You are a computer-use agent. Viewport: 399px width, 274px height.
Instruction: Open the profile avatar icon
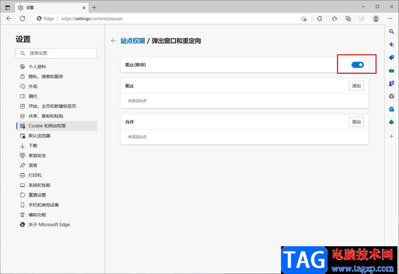click(x=376, y=19)
